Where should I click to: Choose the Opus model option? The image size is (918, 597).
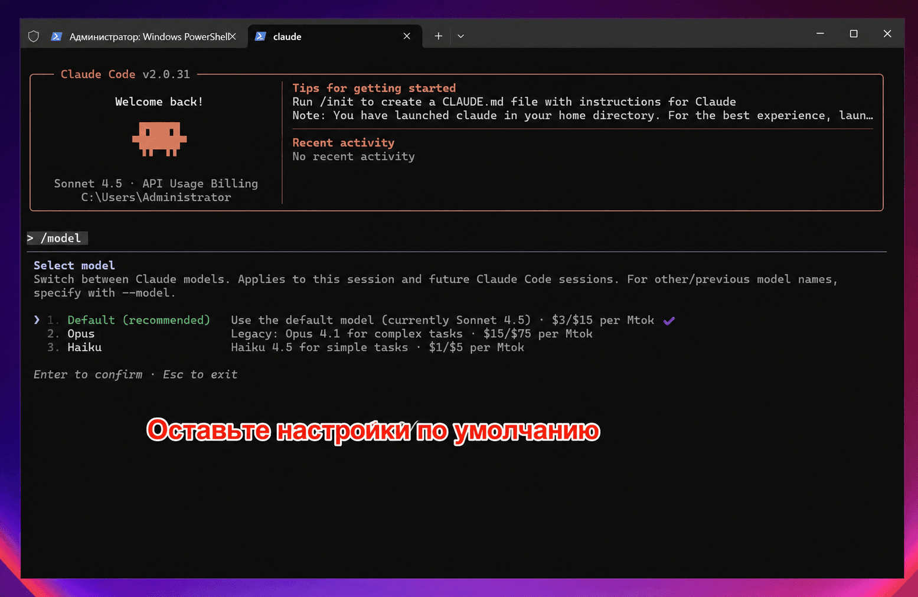[81, 334]
